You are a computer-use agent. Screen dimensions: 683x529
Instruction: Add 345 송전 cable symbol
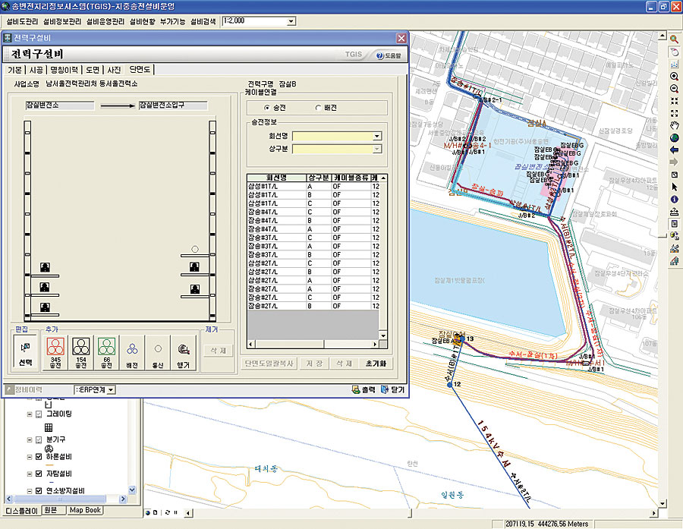click(55, 353)
